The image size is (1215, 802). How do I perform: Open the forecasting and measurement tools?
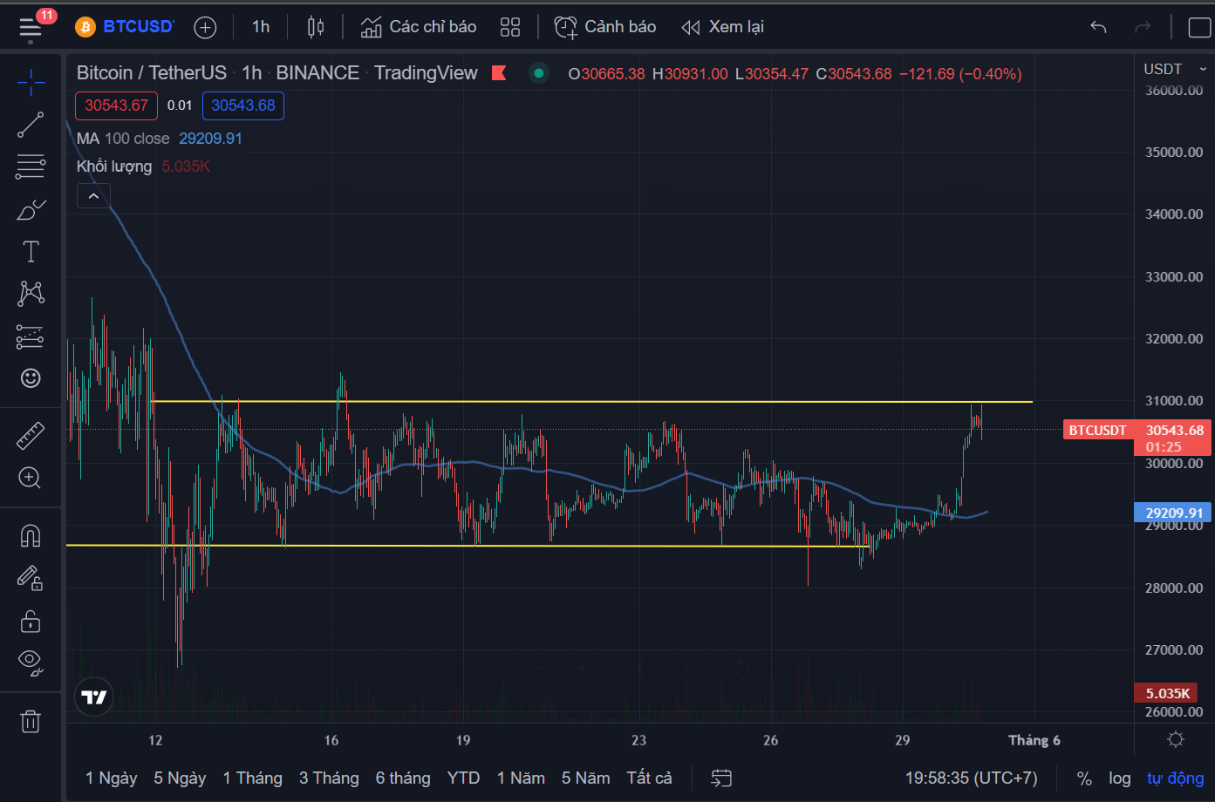[31, 336]
